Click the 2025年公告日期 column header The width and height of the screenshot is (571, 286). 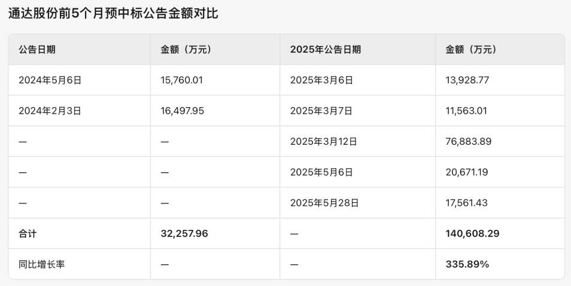(325, 50)
